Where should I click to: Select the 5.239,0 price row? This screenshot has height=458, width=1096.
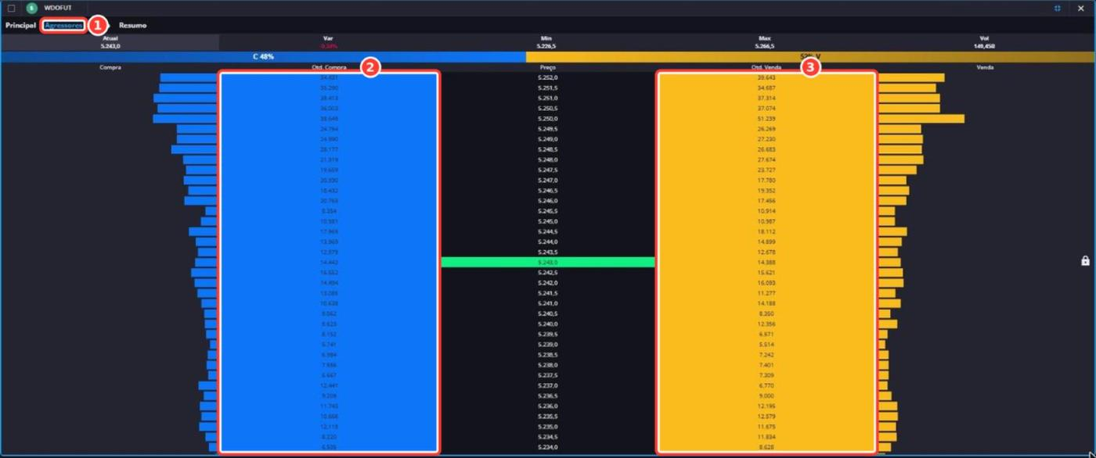548,345
